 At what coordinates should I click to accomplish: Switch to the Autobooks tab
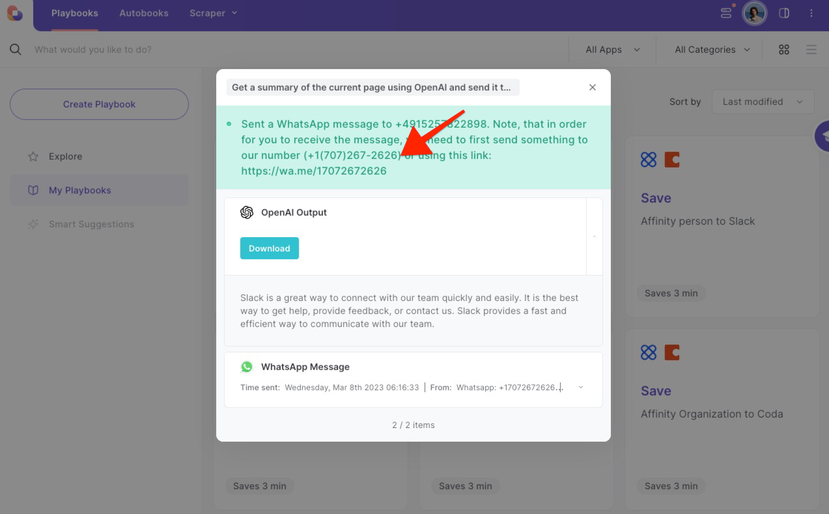click(x=143, y=12)
